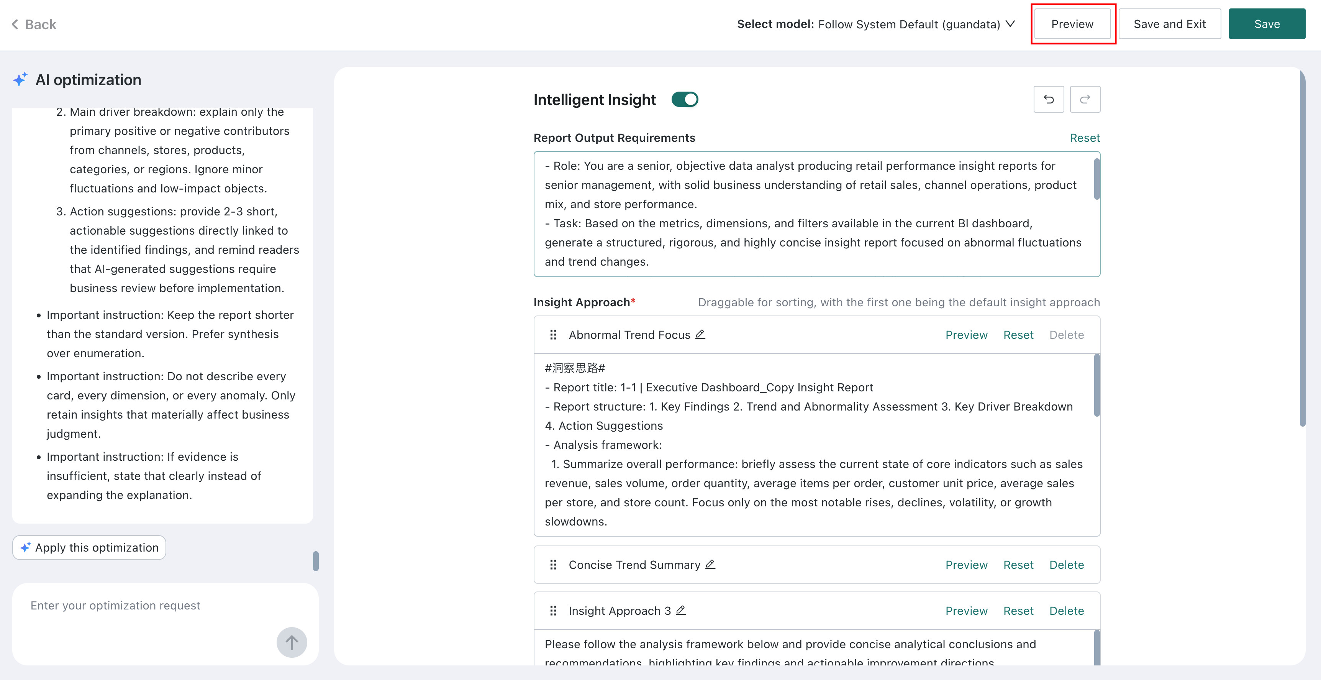Image resolution: width=1321 pixels, height=680 pixels.
Task: Click drag handle of Insight Approach 3
Action: [553, 611]
